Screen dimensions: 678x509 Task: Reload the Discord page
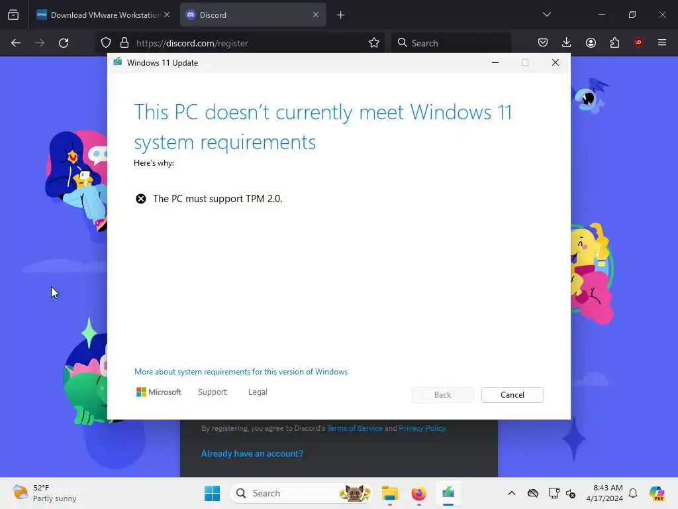click(x=64, y=43)
